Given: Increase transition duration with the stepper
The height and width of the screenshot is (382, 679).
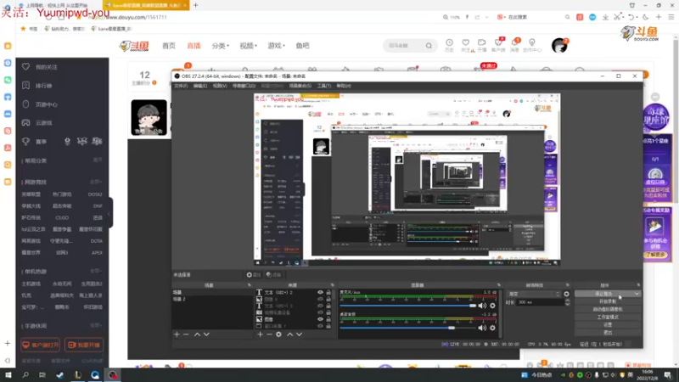Looking at the screenshot, I should [567, 301].
